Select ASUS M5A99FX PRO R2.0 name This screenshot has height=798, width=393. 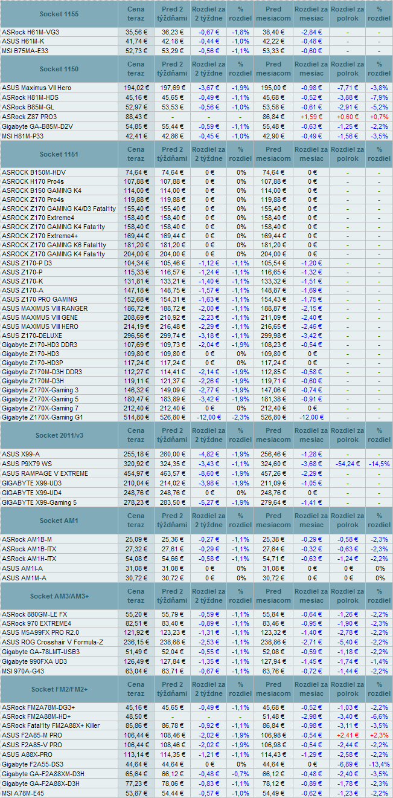[x=40, y=633]
